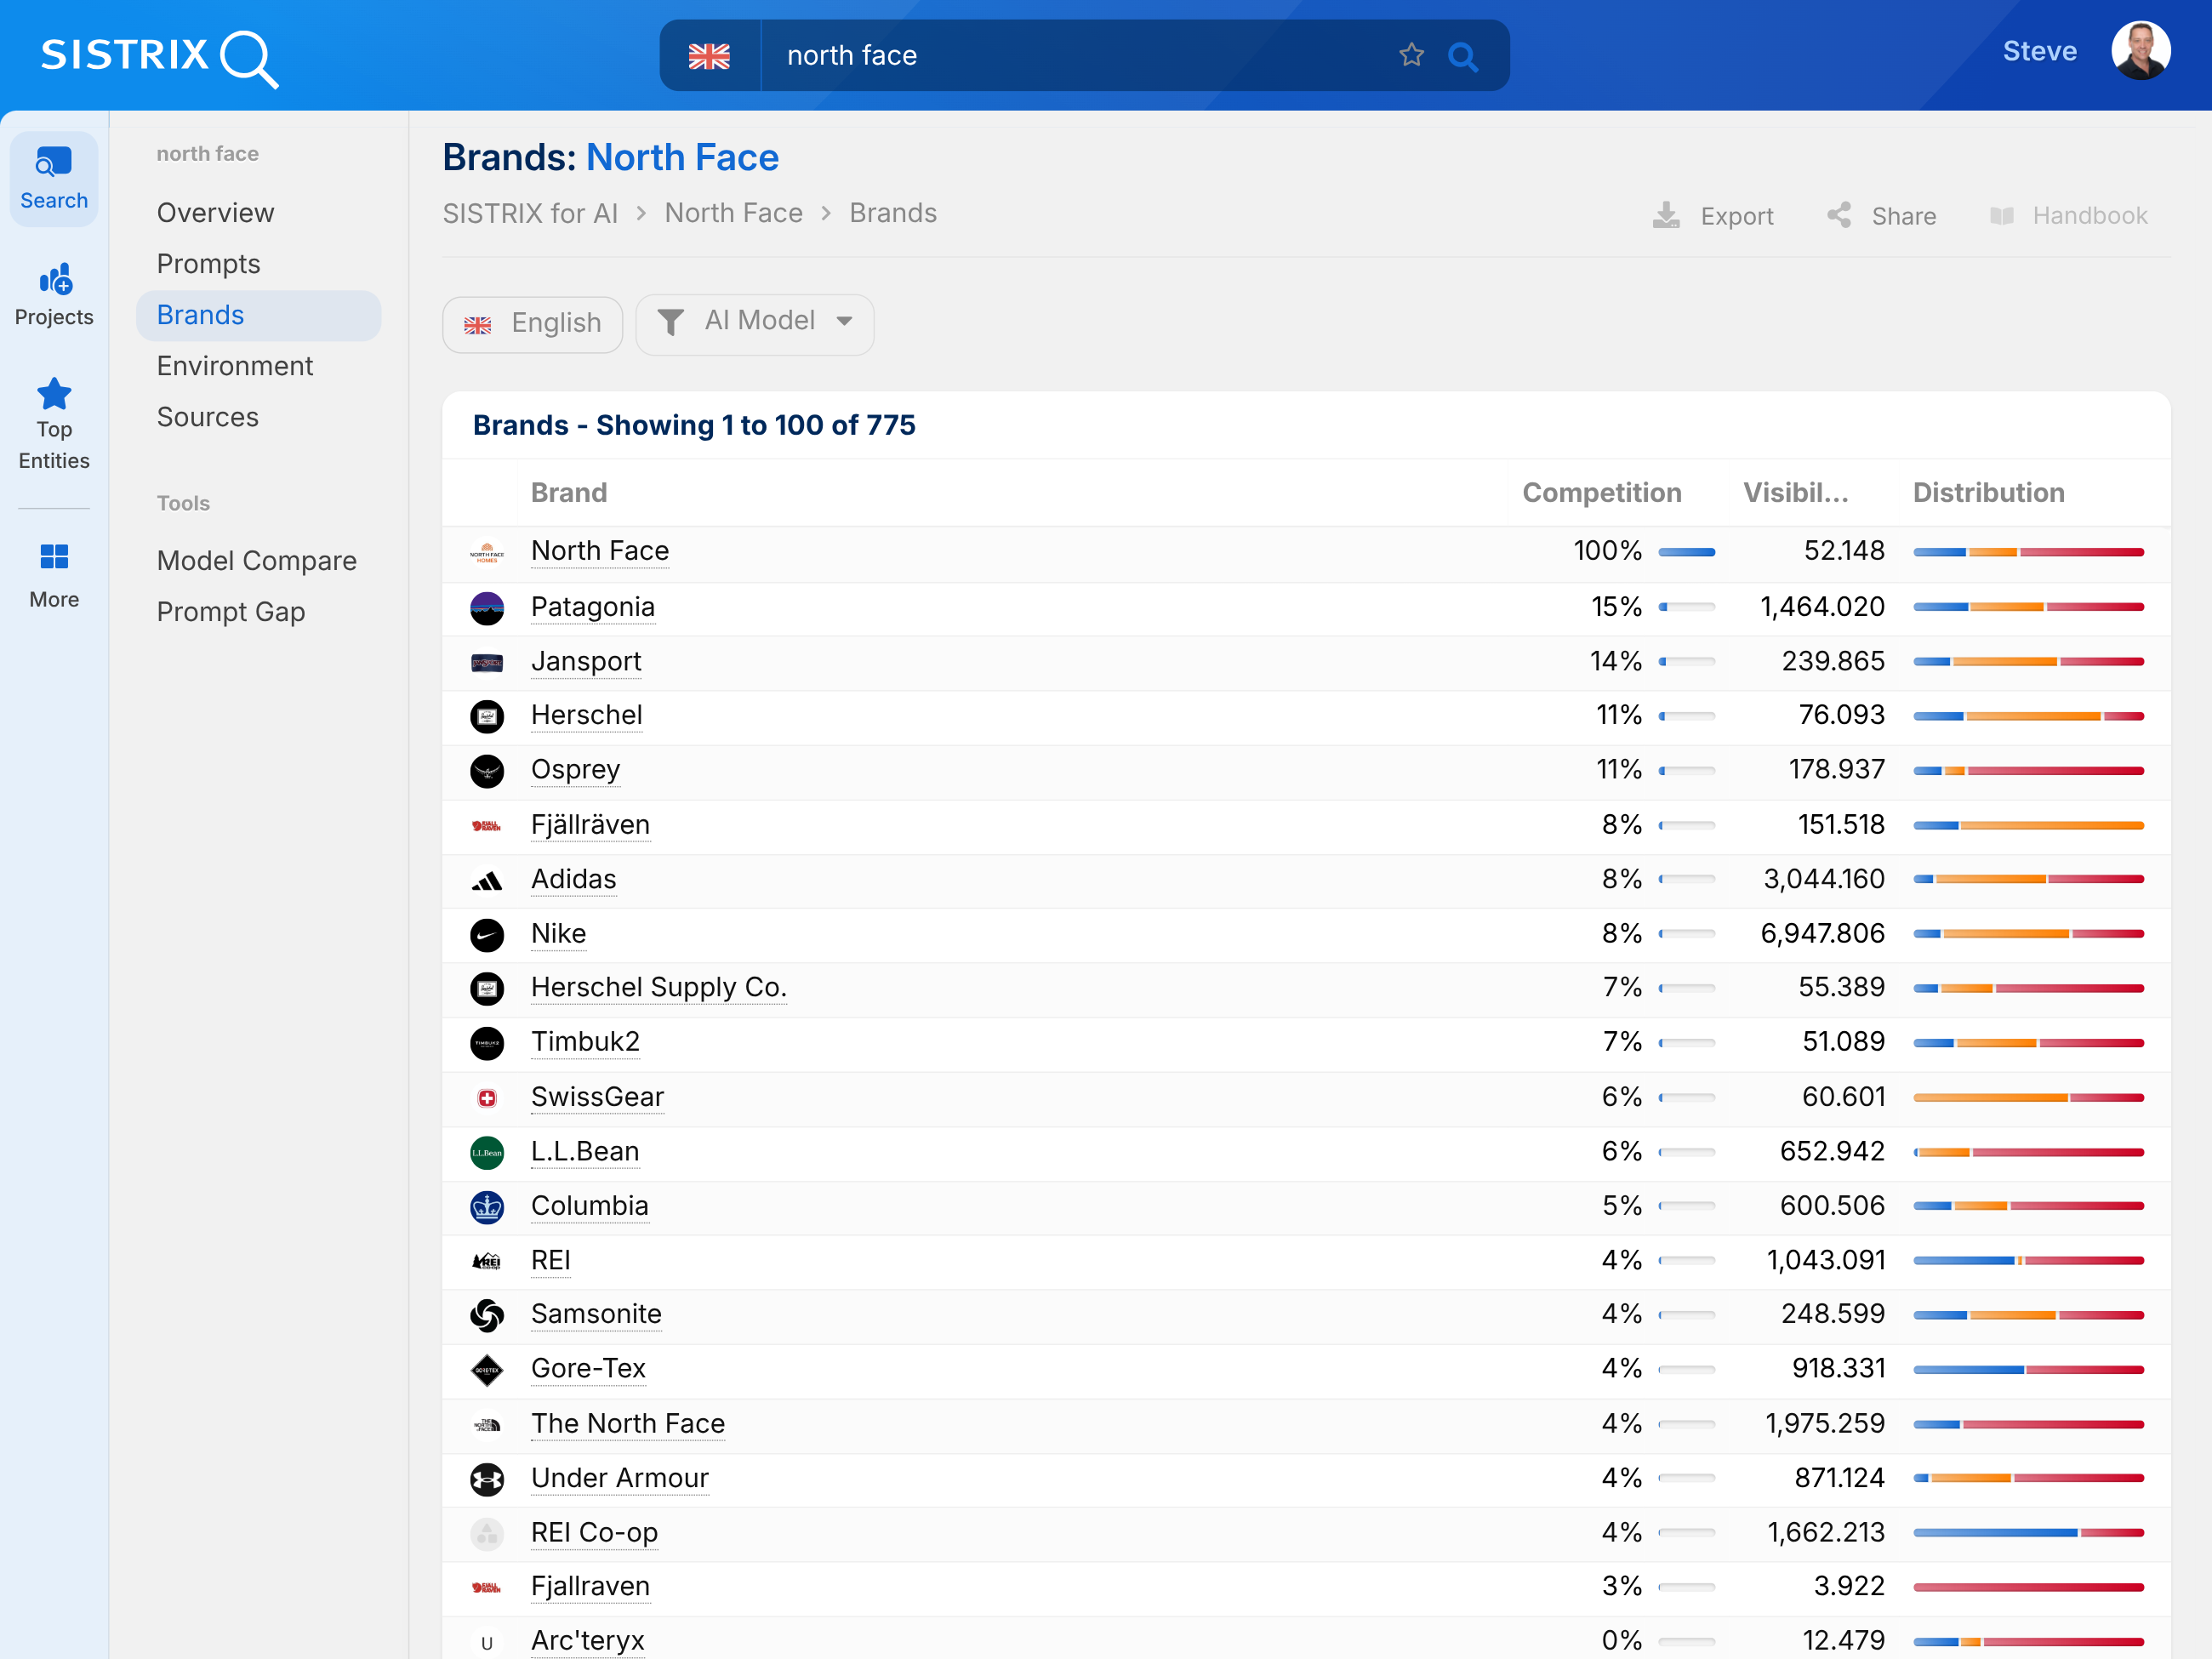This screenshot has height=1659, width=2212.
Task: Open the Environment menu item
Action: tap(235, 366)
